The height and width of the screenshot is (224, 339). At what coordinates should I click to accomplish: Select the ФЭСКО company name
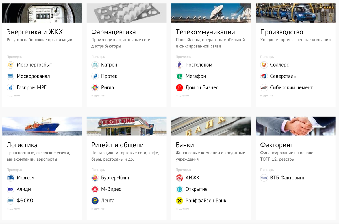[x=25, y=201]
